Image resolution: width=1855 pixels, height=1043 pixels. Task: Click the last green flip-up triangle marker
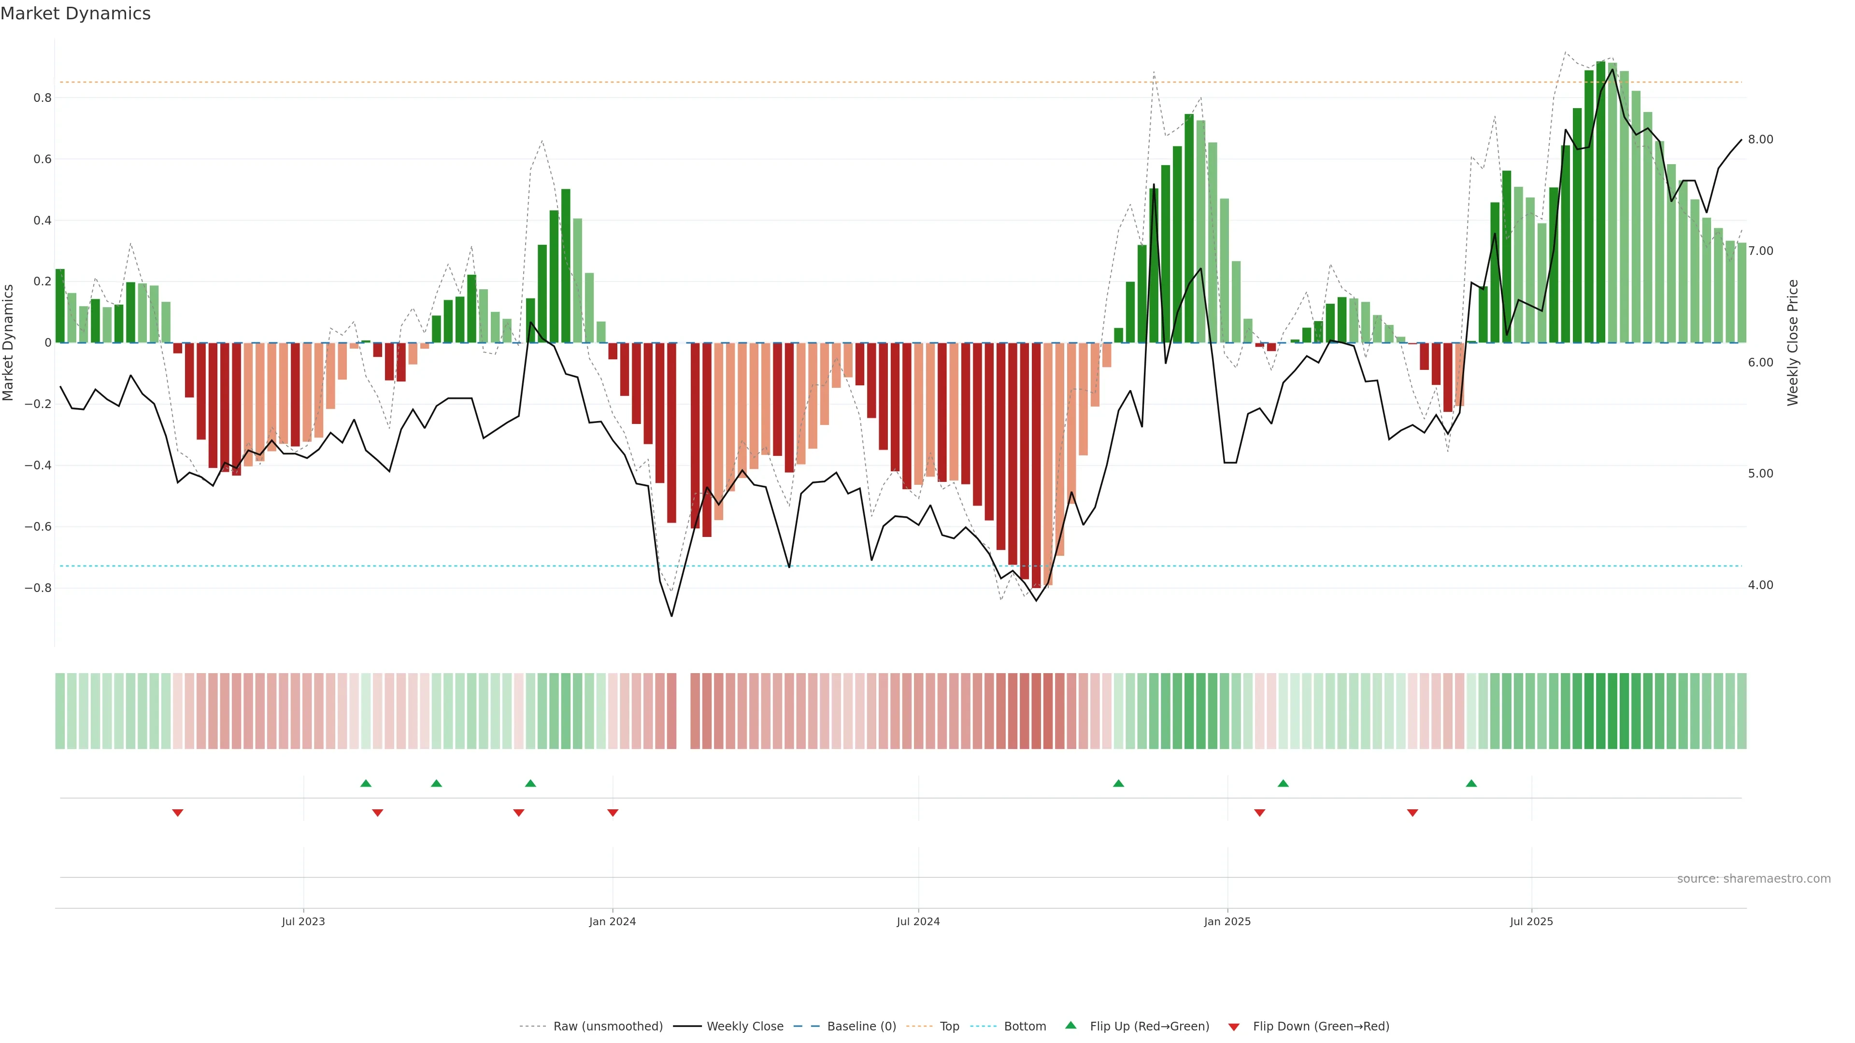(x=1471, y=783)
